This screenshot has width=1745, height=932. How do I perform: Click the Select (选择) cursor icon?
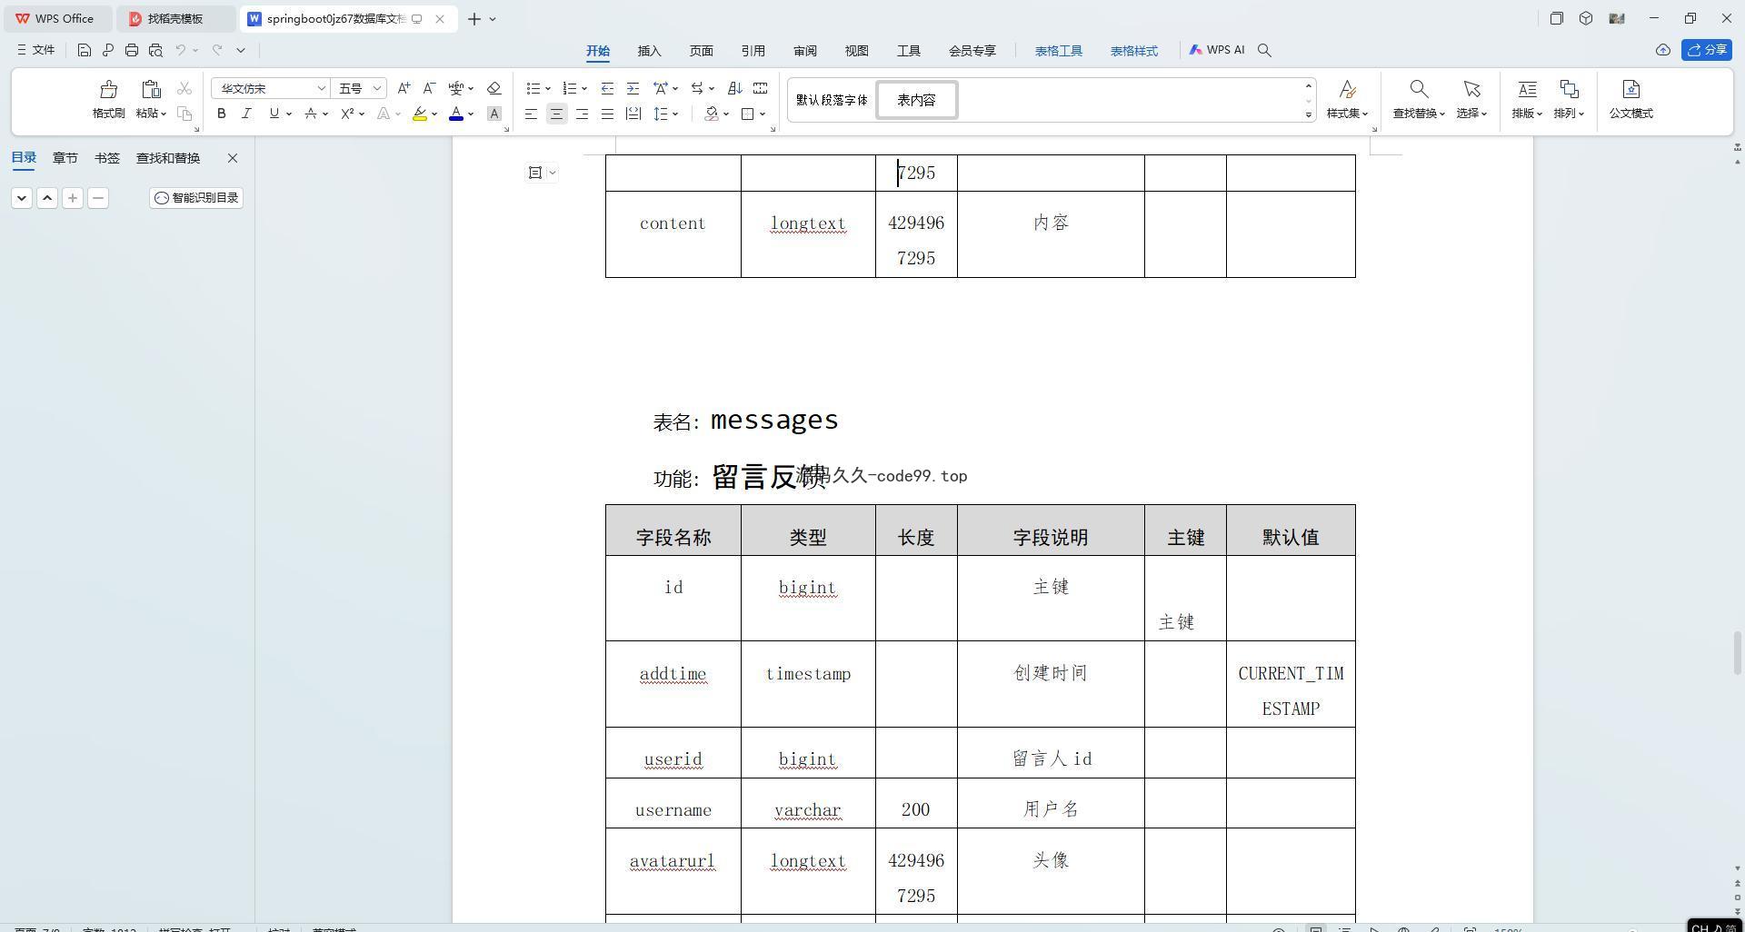point(1471,89)
